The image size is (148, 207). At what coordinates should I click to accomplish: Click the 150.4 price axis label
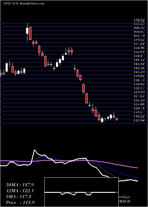coord(138,56)
